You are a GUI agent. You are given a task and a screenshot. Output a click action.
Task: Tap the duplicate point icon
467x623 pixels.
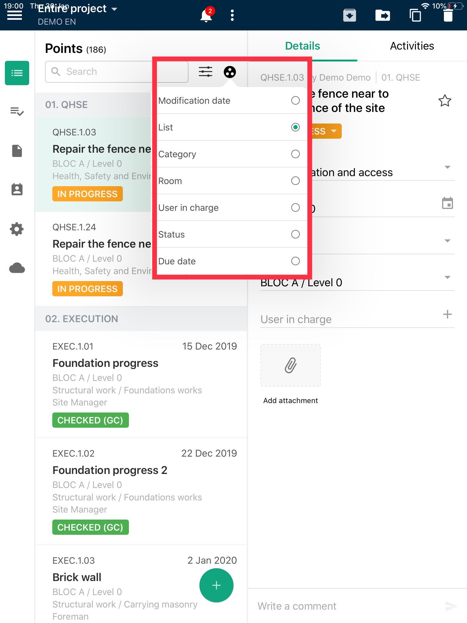[415, 15]
